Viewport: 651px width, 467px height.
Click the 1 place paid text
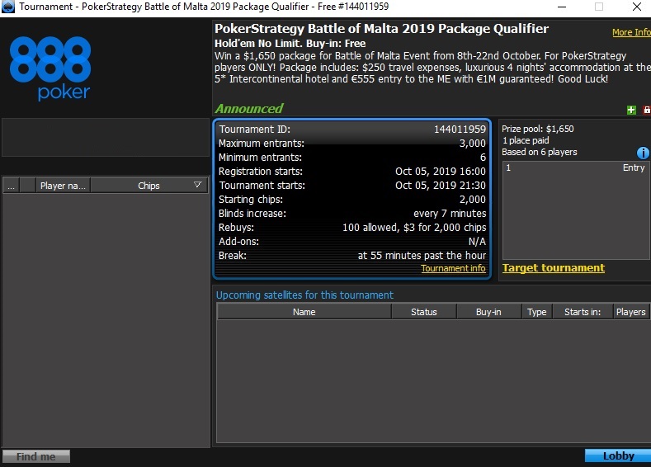[526, 140]
